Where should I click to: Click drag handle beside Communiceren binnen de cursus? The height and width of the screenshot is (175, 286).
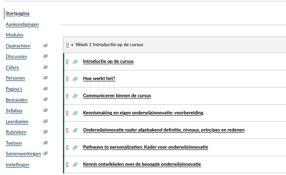point(67,96)
